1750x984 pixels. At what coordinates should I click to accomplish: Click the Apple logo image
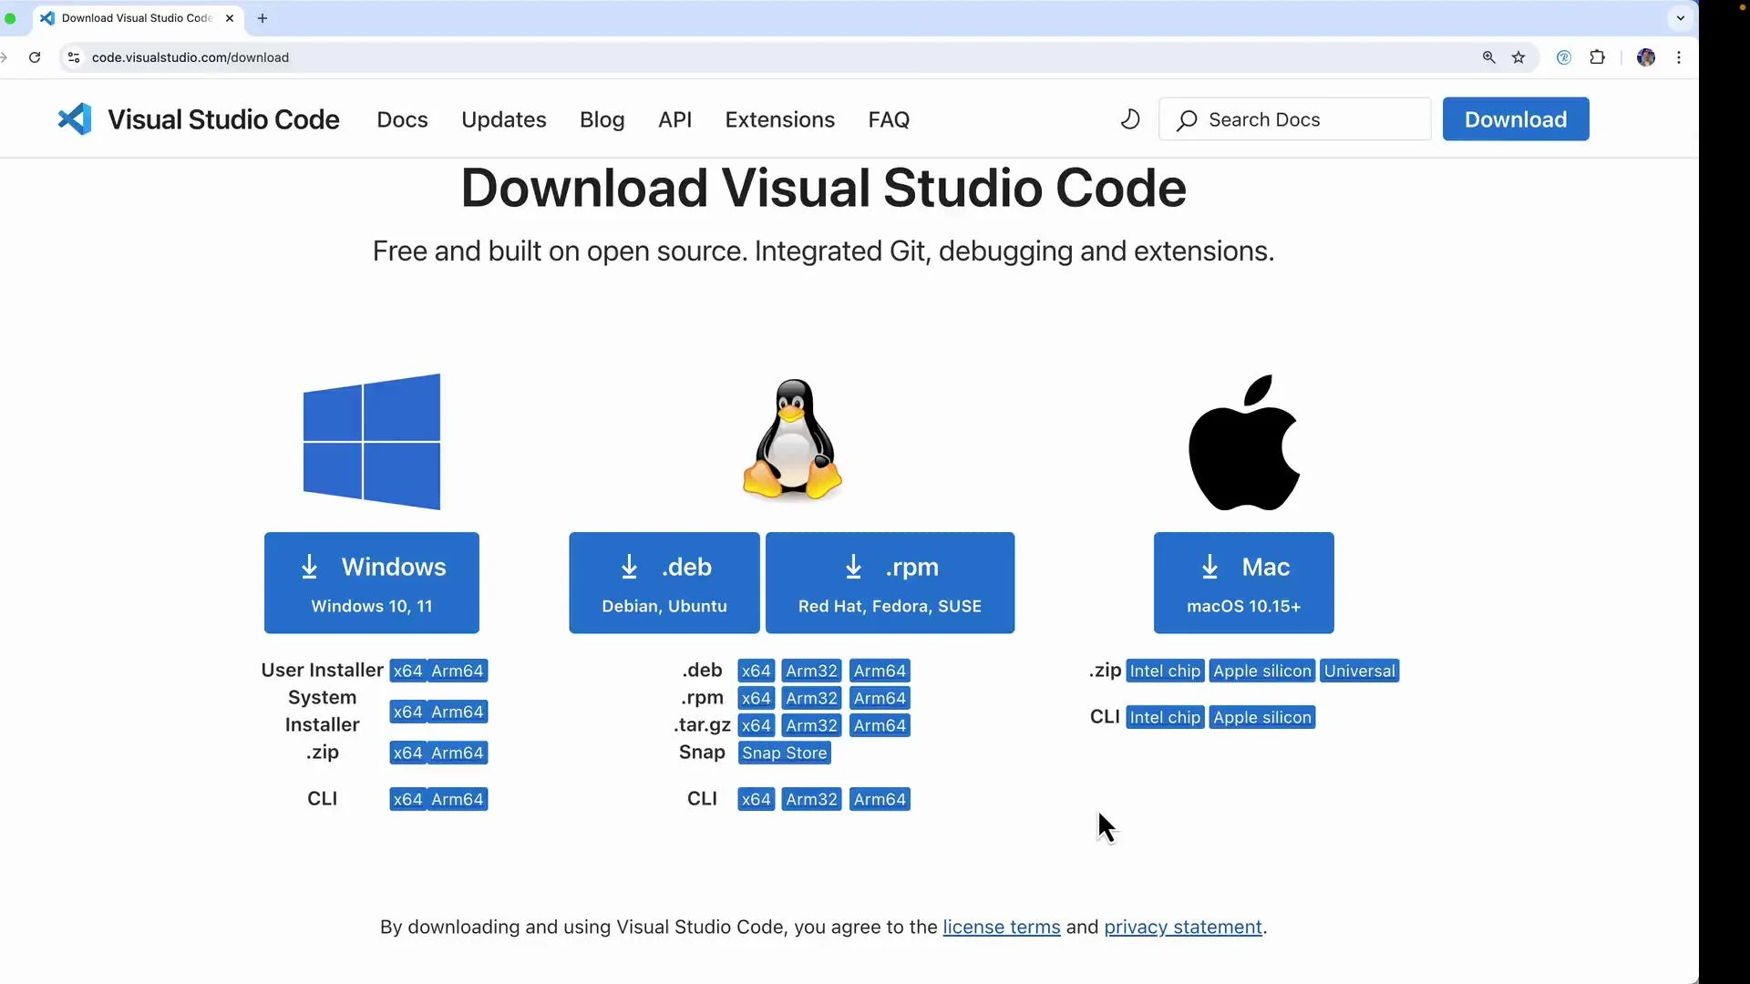[1244, 443]
